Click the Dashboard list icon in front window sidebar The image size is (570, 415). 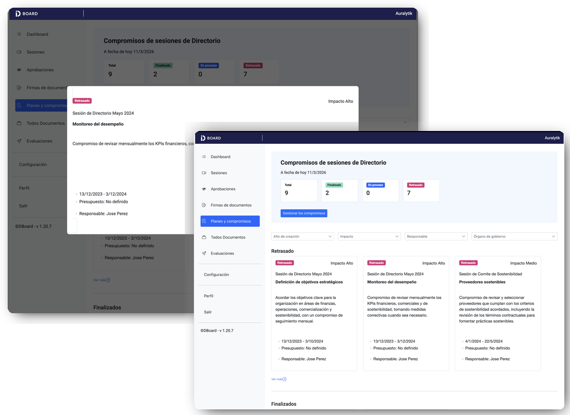tap(204, 157)
